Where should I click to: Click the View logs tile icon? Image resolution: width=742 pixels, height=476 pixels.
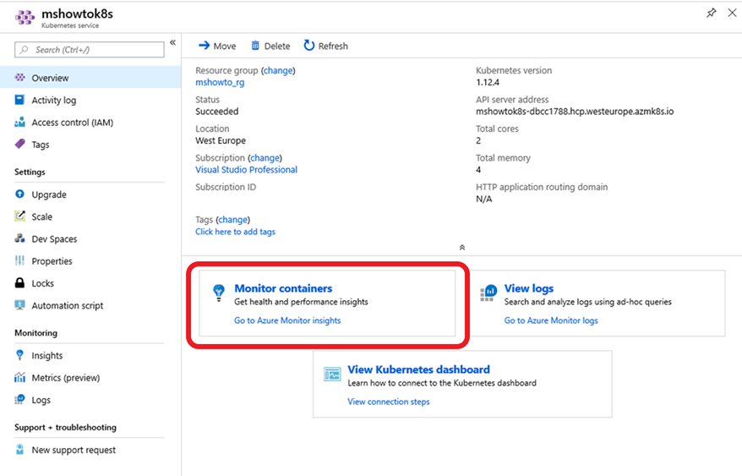488,293
